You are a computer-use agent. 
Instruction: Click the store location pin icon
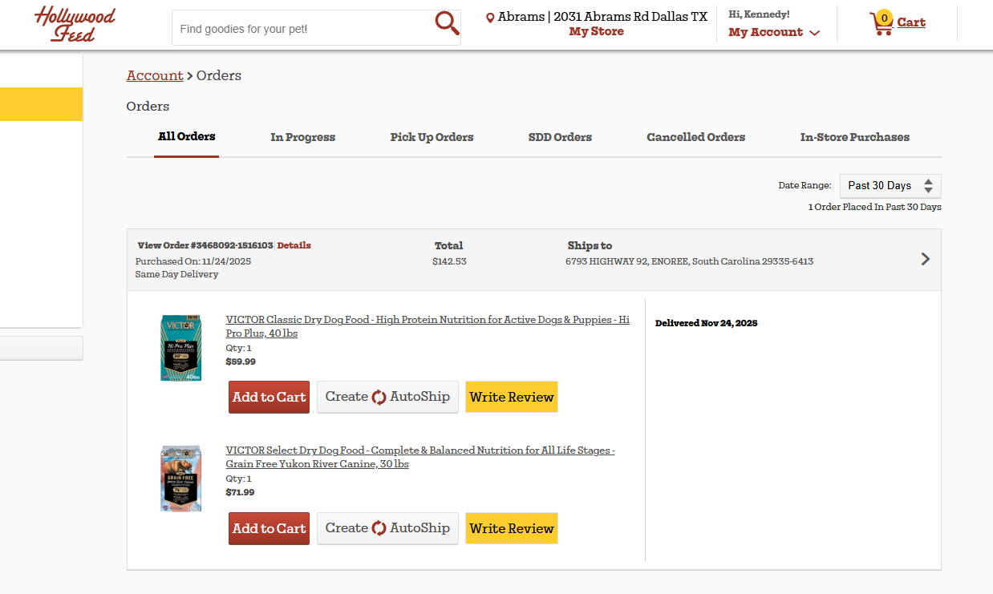click(490, 18)
